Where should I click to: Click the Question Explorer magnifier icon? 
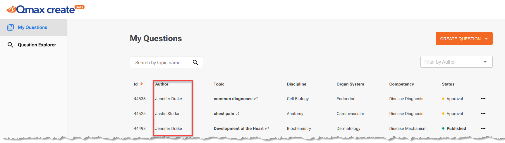click(11, 45)
